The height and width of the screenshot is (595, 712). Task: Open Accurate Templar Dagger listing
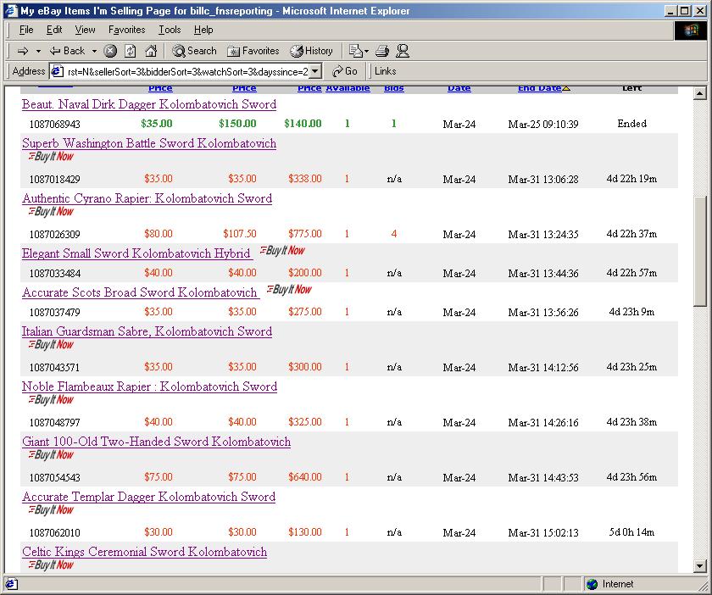tap(149, 497)
